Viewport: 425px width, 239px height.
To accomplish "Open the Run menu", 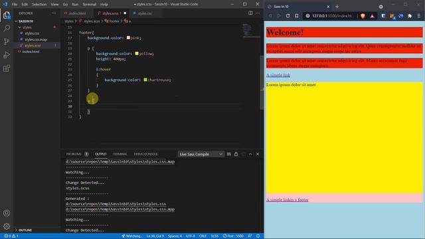I will 75,5.
